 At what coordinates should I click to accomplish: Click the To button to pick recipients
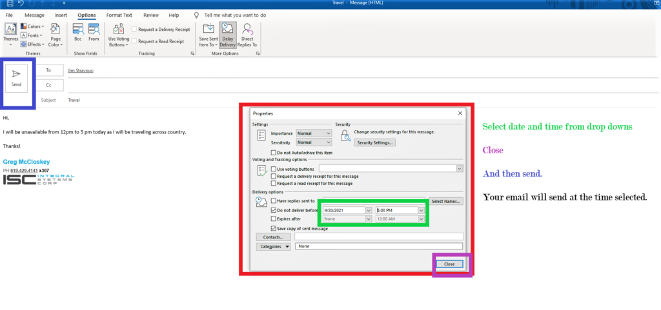(48, 70)
